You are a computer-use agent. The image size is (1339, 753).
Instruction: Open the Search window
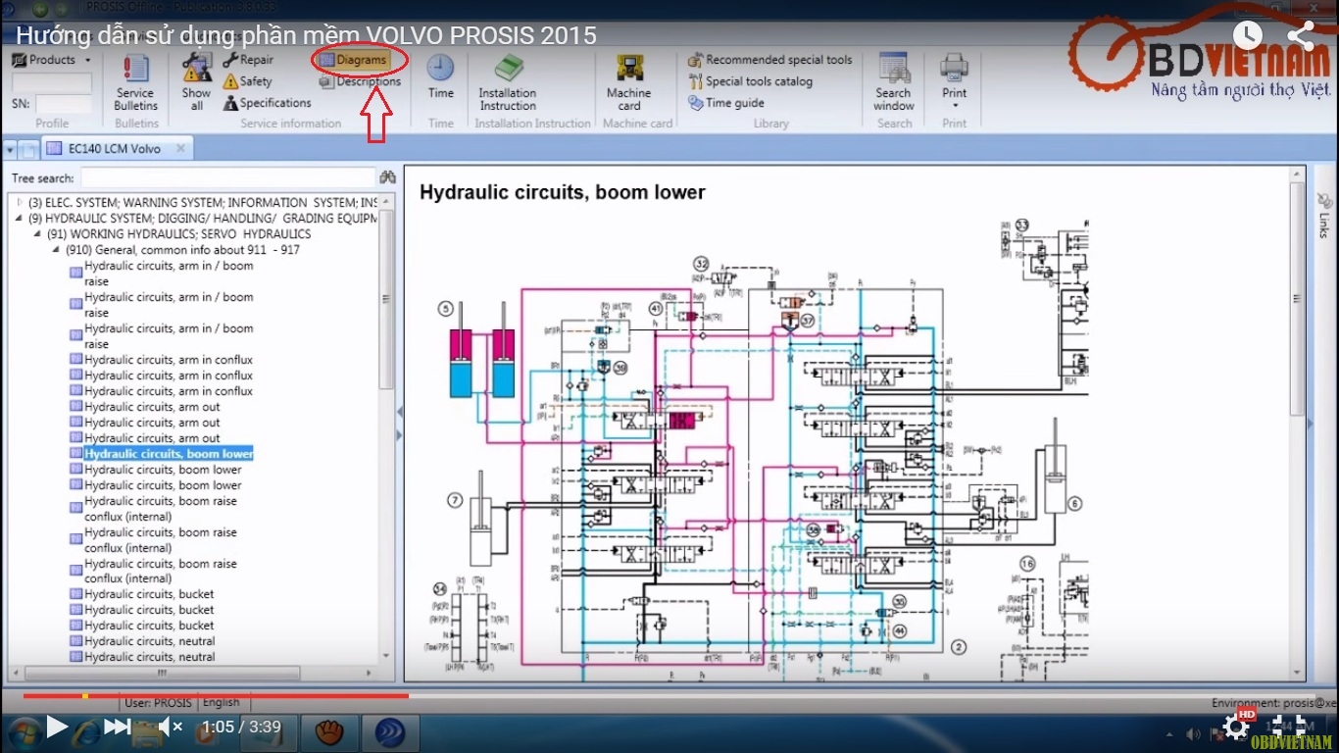point(894,81)
